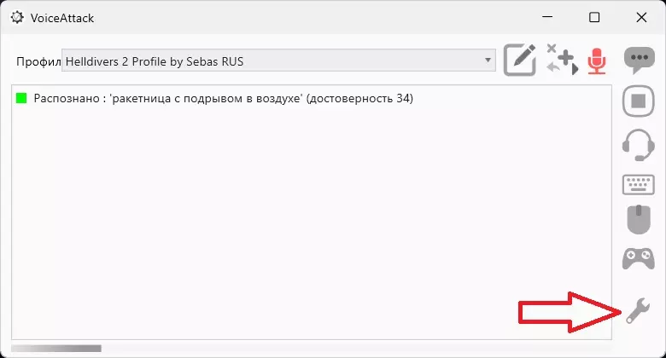Close the VoiceAttack window
The image size is (666, 358).
[641, 17]
